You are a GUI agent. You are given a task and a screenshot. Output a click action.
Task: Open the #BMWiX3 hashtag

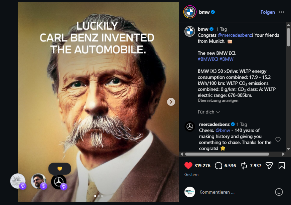(x=207, y=59)
